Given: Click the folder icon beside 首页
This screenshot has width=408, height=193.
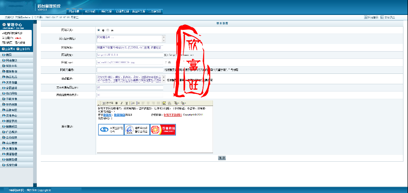Looking at the screenshot, I should click(x=4, y=55).
